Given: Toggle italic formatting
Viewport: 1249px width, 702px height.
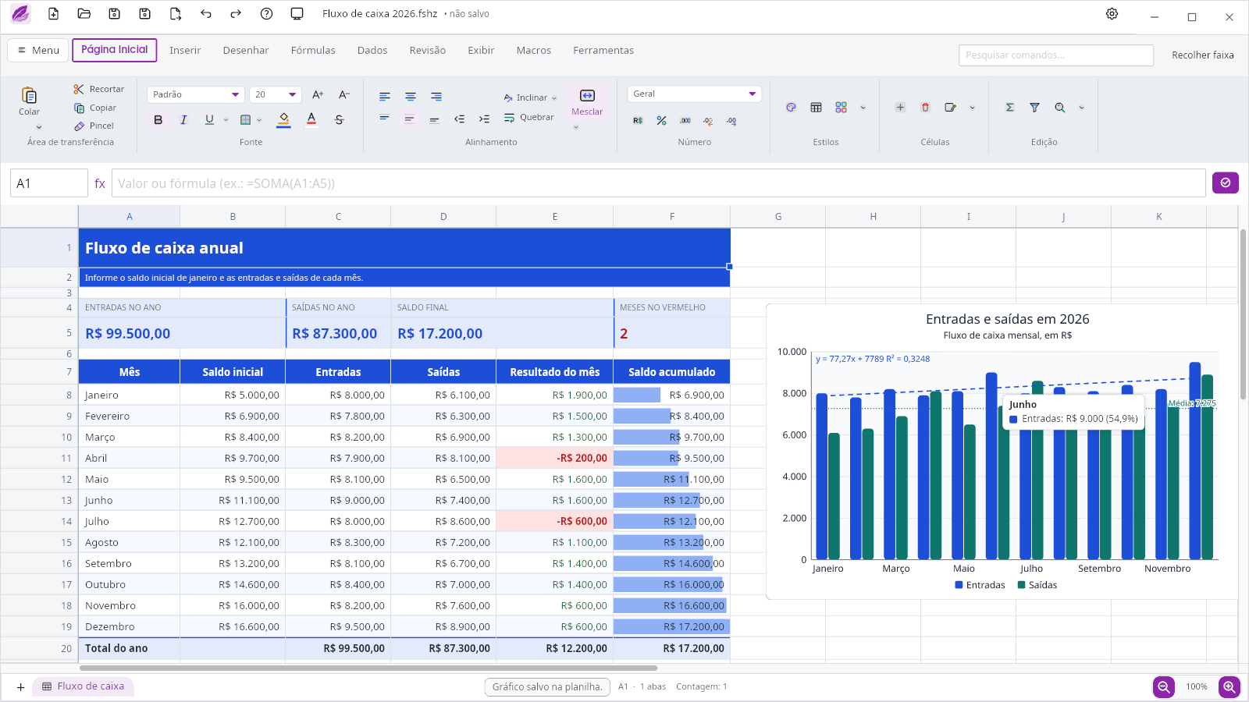Looking at the screenshot, I should pyautogui.click(x=183, y=120).
